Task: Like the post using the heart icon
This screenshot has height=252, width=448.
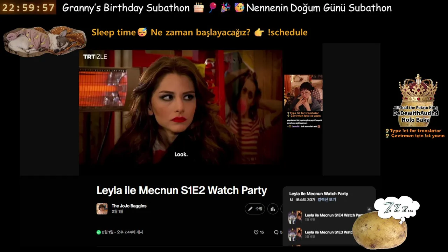Action: 256,232
